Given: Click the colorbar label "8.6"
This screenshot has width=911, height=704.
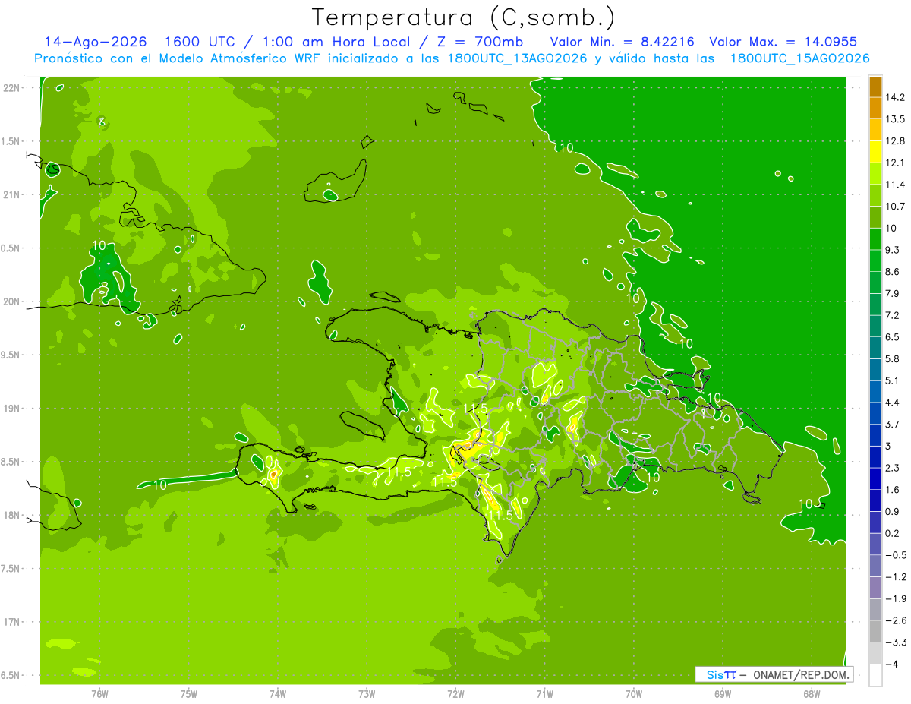Looking at the screenshot, I should click(893, 272).
